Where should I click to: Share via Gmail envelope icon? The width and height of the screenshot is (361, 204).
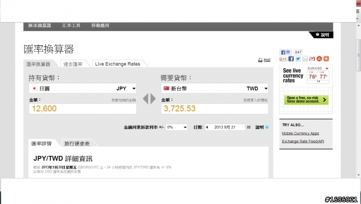coord(312,59)
